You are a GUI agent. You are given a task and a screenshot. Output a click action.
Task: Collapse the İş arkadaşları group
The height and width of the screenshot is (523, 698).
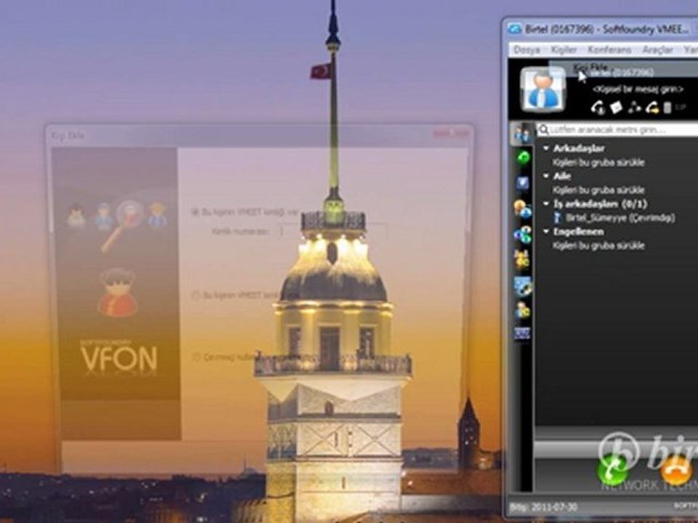[x=546, y=204]
